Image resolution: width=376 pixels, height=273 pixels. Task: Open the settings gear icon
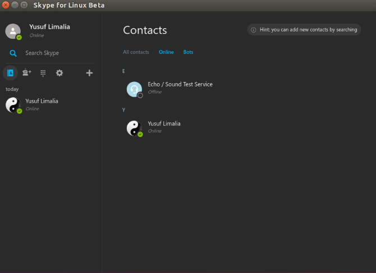coord(59,73)
